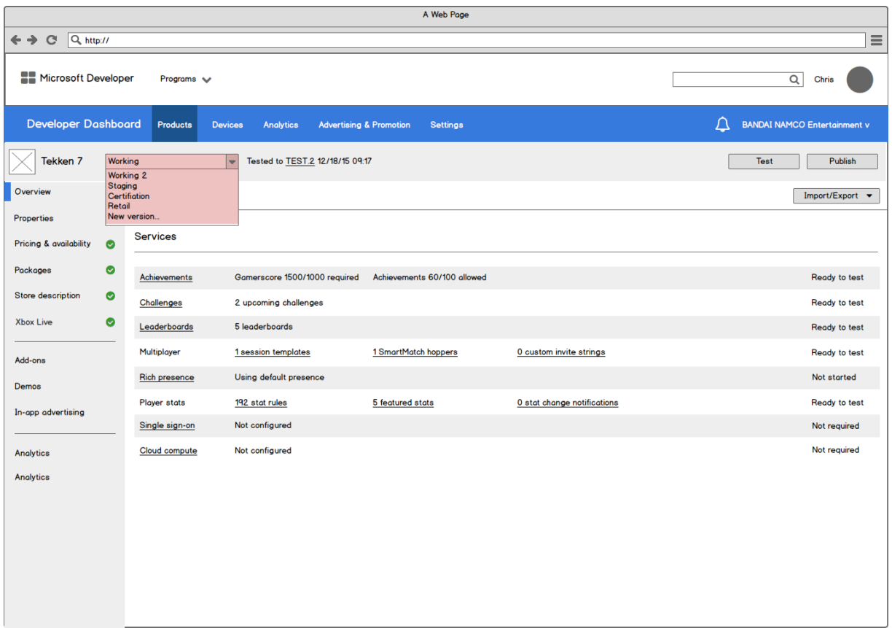
Task: Open 0 stat change notifications link
Action: coord(568,403)
